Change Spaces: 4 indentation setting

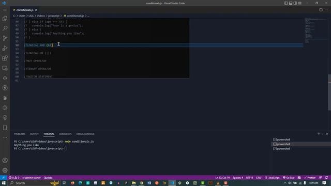click(238, 178)
